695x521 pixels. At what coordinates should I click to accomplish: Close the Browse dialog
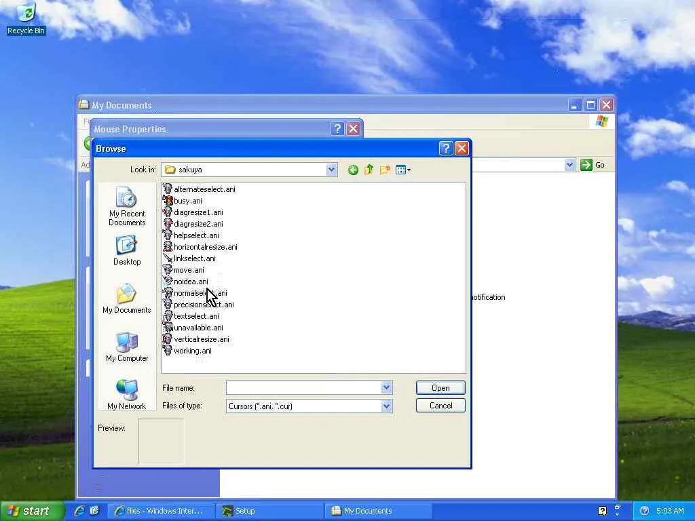tap(462, 149)
